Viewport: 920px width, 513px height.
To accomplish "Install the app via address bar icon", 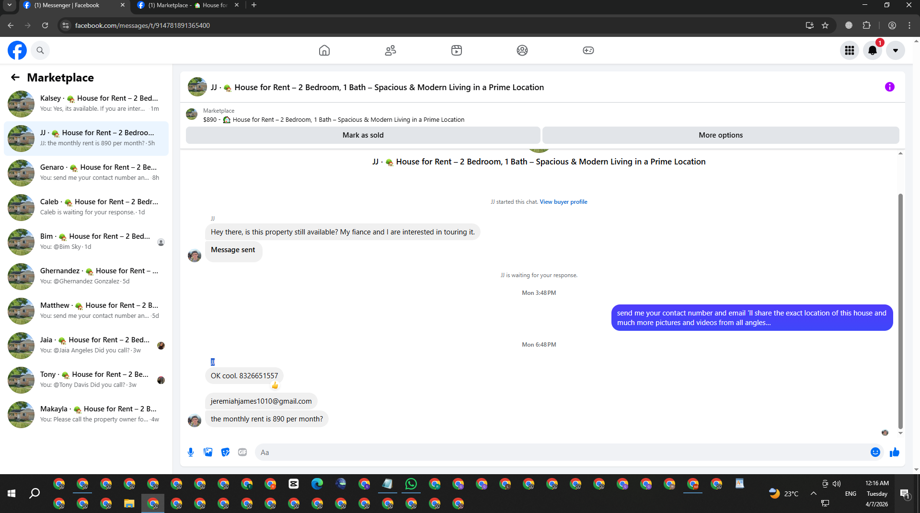I will click(810, 25).
